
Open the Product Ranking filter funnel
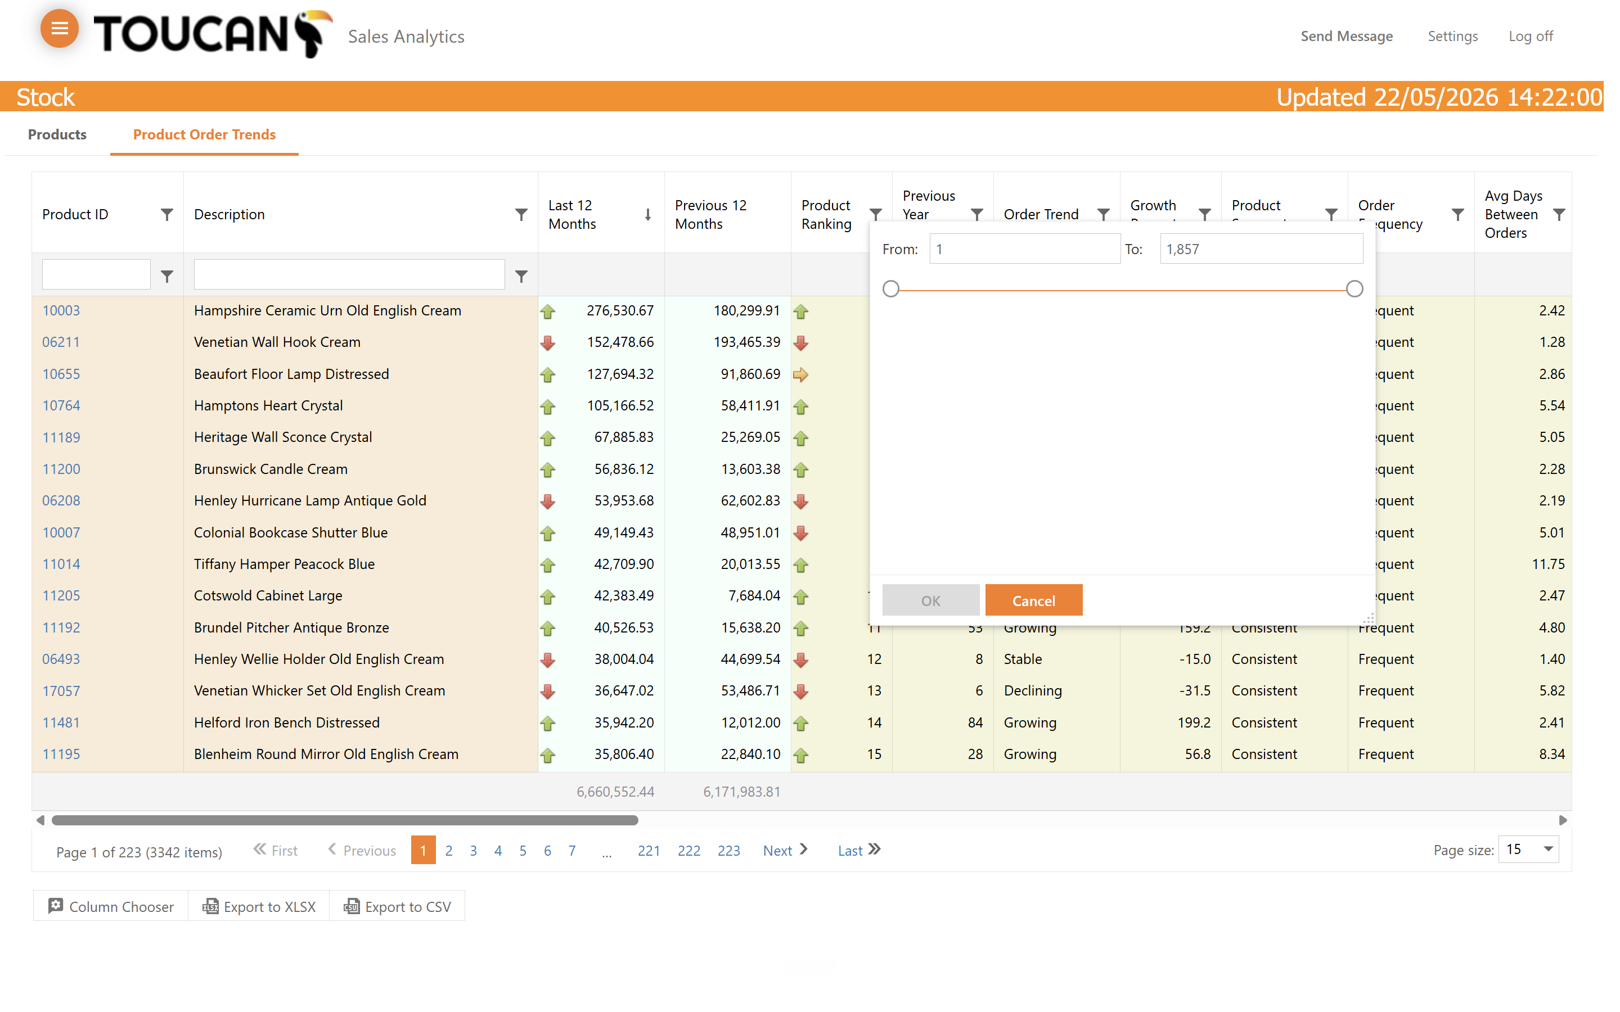[875, 214]
